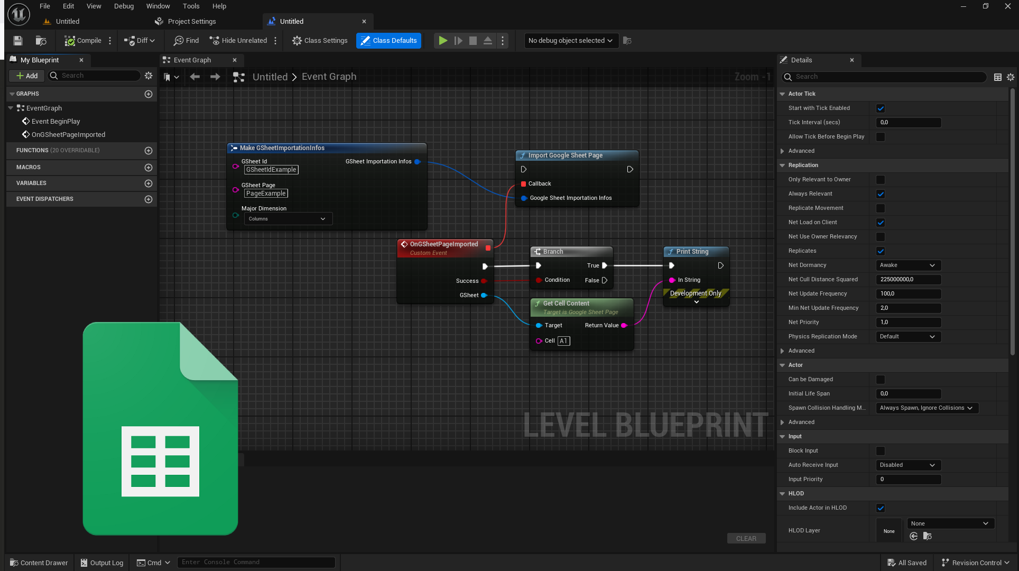The image size is (1019, 571).
Task: Use selected asset for HLOD Layer
Action: 914,537
